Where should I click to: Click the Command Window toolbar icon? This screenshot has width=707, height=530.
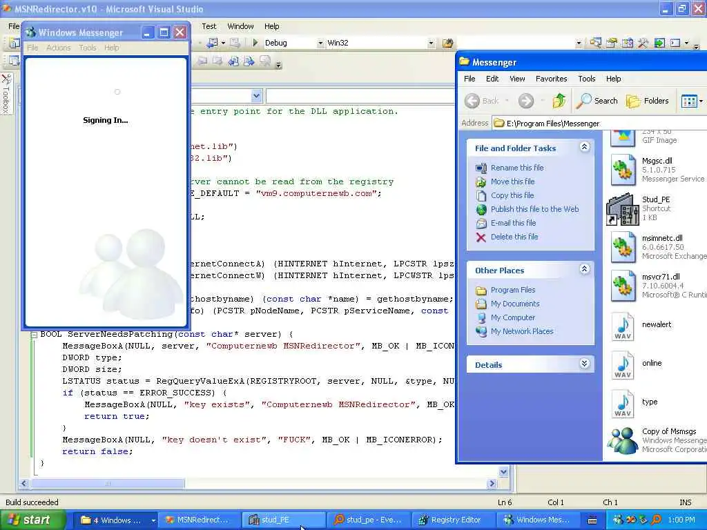[675, 43]
